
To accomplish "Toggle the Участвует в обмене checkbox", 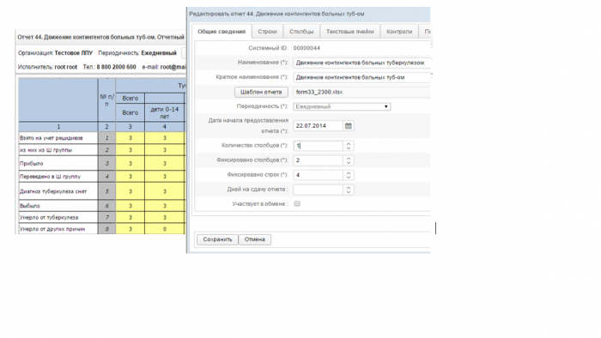I will (x=297, y=203).
